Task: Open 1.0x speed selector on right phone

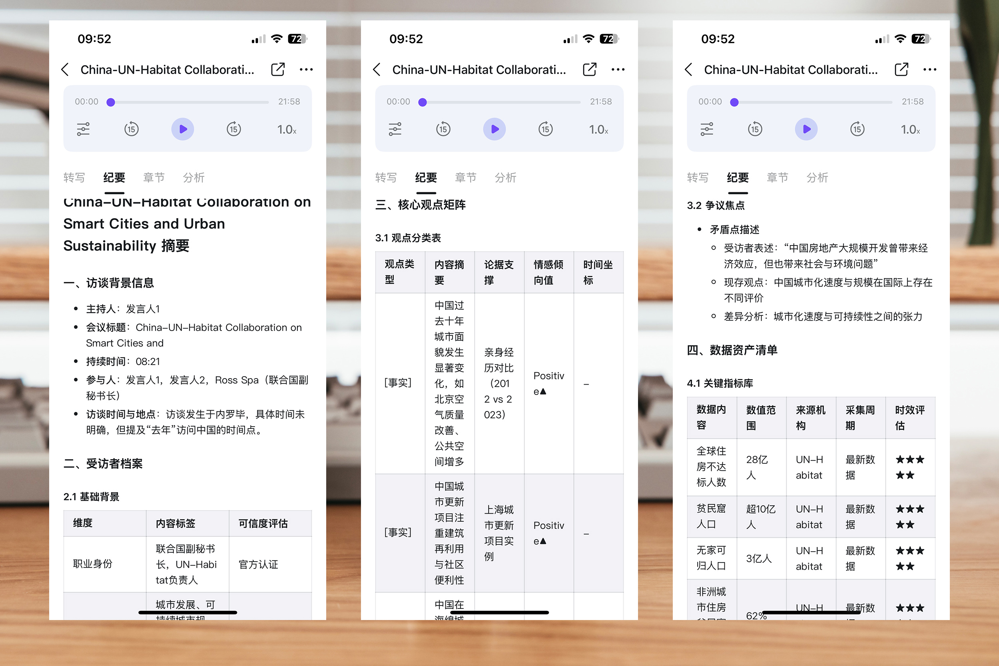Action: pos(910,130)
